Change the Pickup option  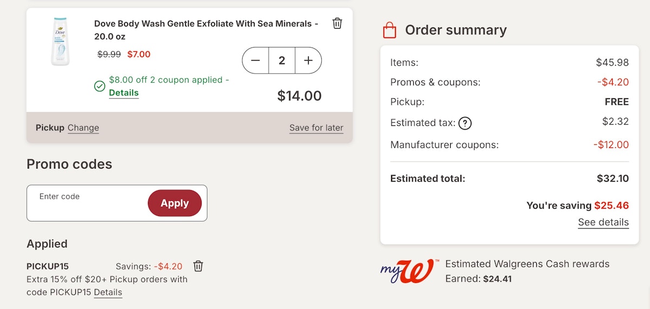click(83, 128)
